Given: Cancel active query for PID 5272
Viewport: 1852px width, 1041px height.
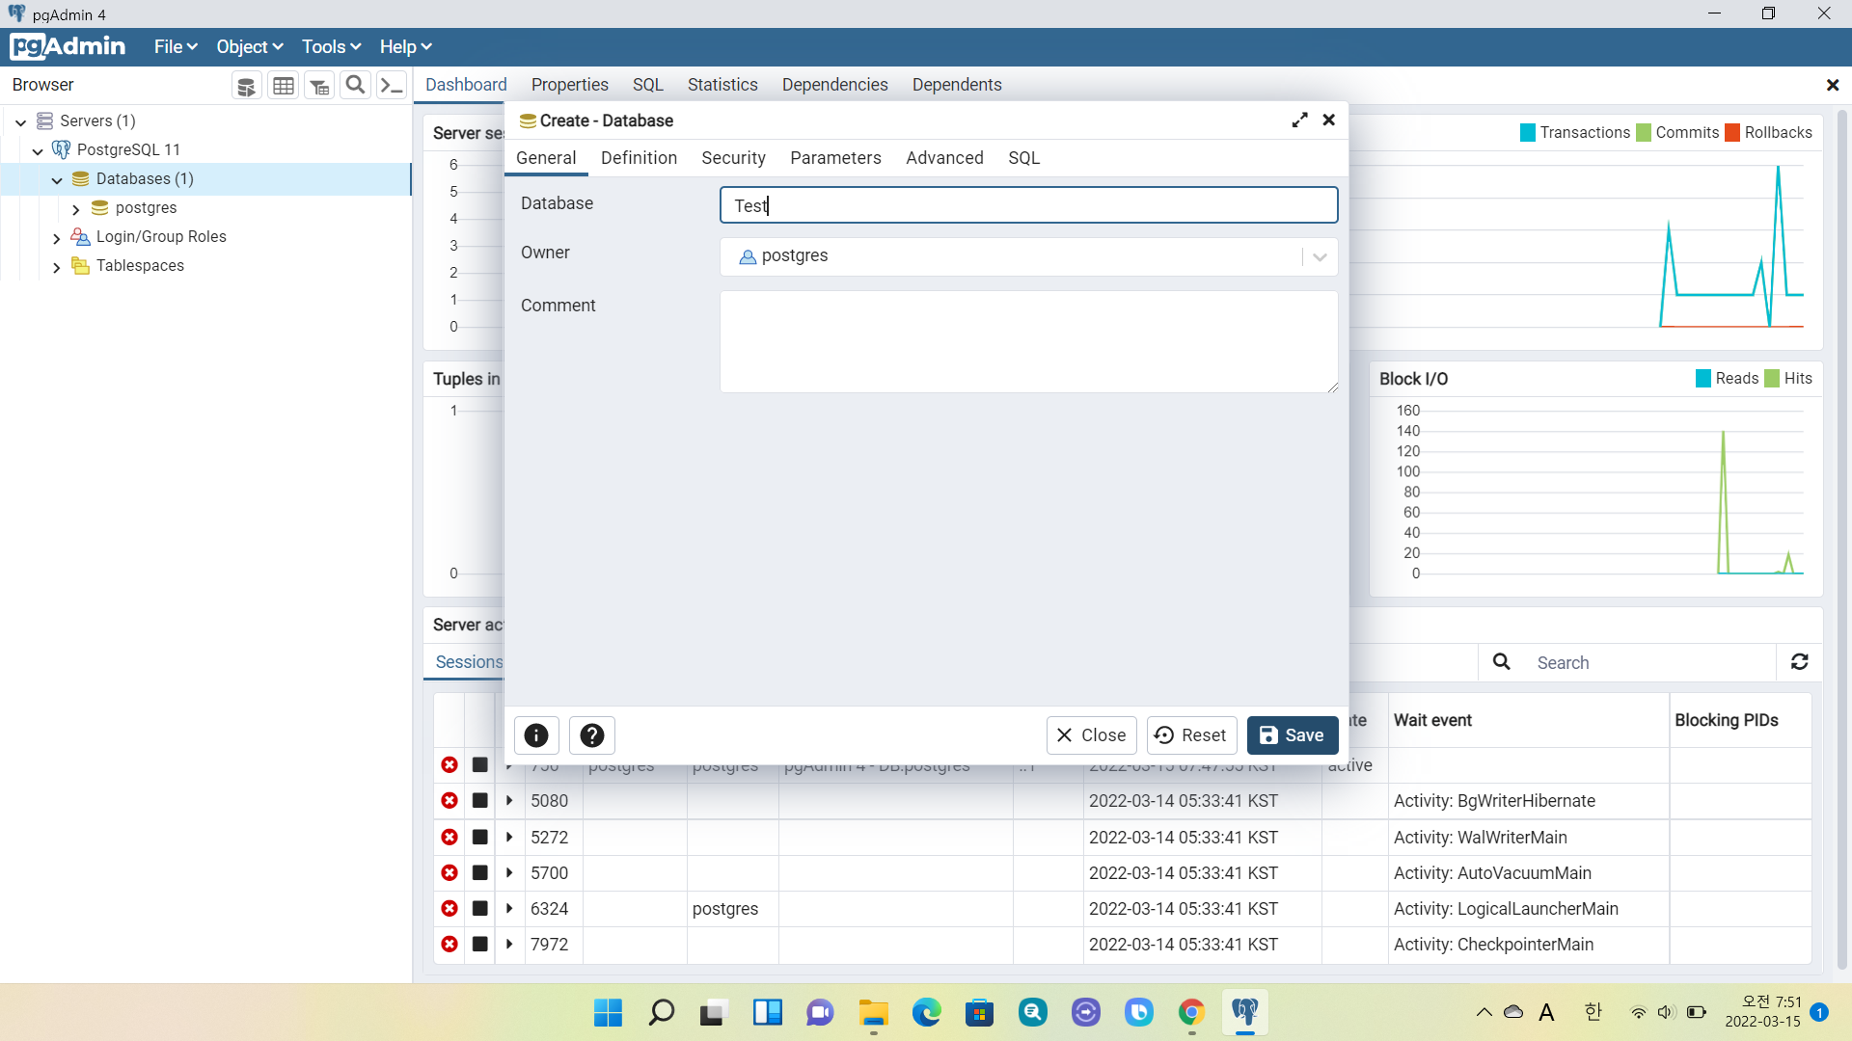Looking at the screenshot, I should pyautogui.click(x=479, y=838).
